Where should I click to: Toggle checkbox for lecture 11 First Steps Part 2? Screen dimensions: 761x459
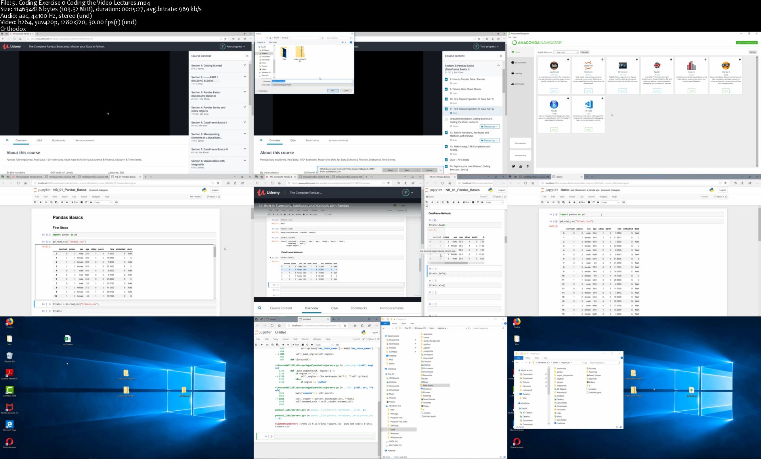coord(446,109)
